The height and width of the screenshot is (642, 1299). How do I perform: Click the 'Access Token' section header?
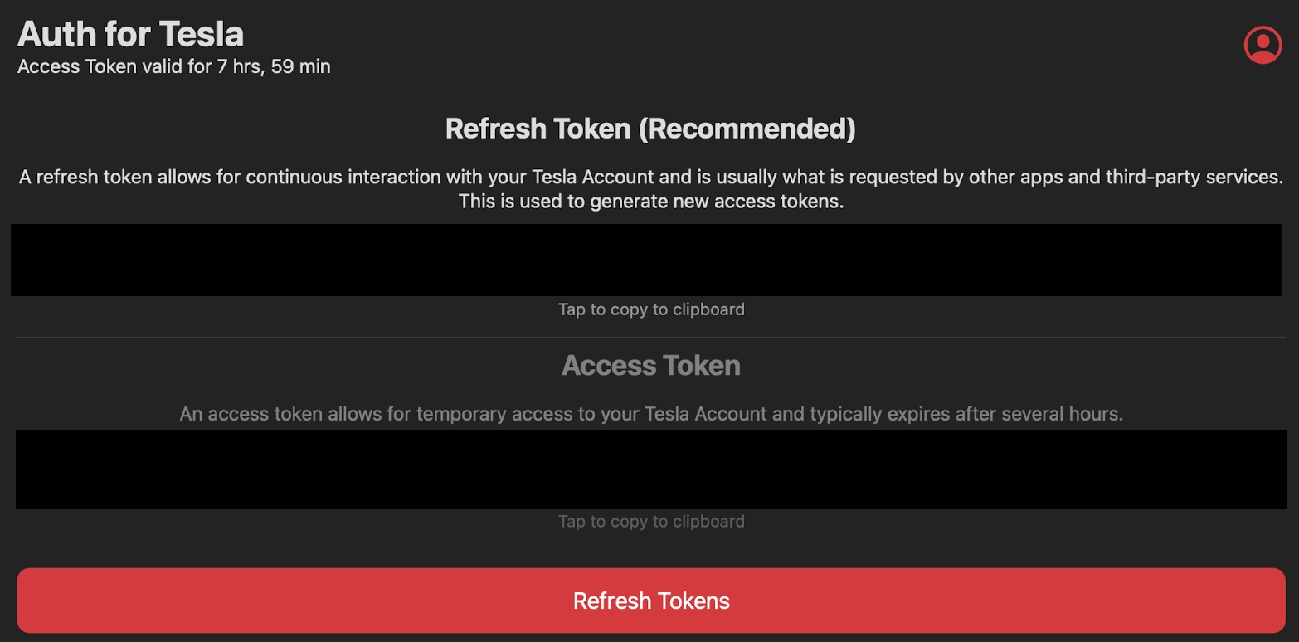650,365
